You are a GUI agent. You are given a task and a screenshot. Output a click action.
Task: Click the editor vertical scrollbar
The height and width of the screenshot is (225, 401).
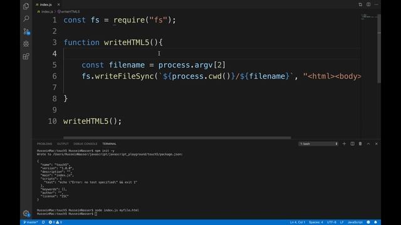click(x=379, y=49)
